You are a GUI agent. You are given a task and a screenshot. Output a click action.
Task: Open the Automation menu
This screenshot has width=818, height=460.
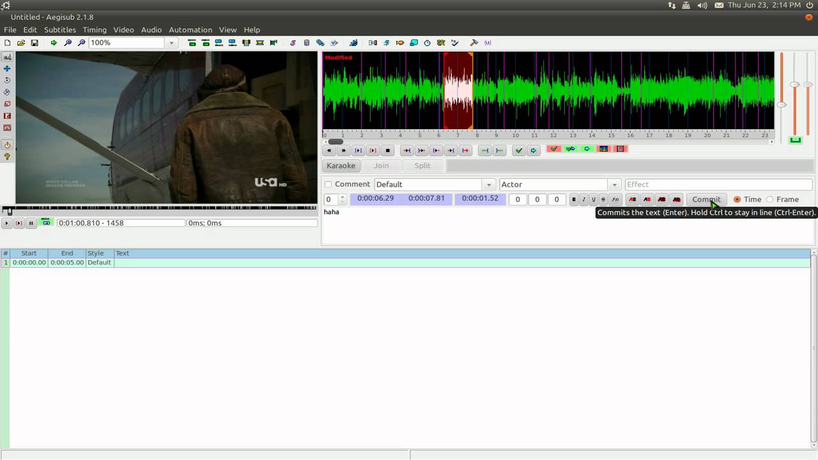pos(190,29)
